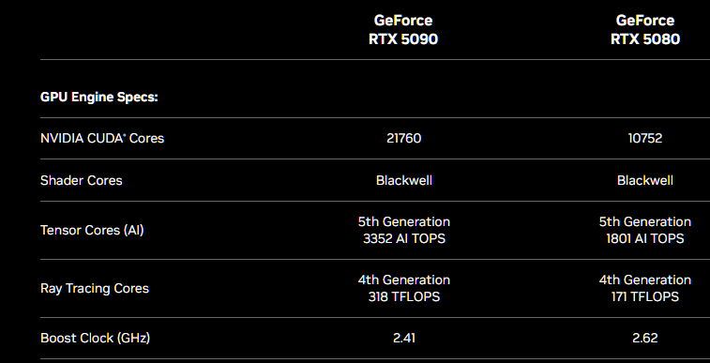Select the Shader Cores row label
This screenshot has height=363, width=710.
pos(81,180)
